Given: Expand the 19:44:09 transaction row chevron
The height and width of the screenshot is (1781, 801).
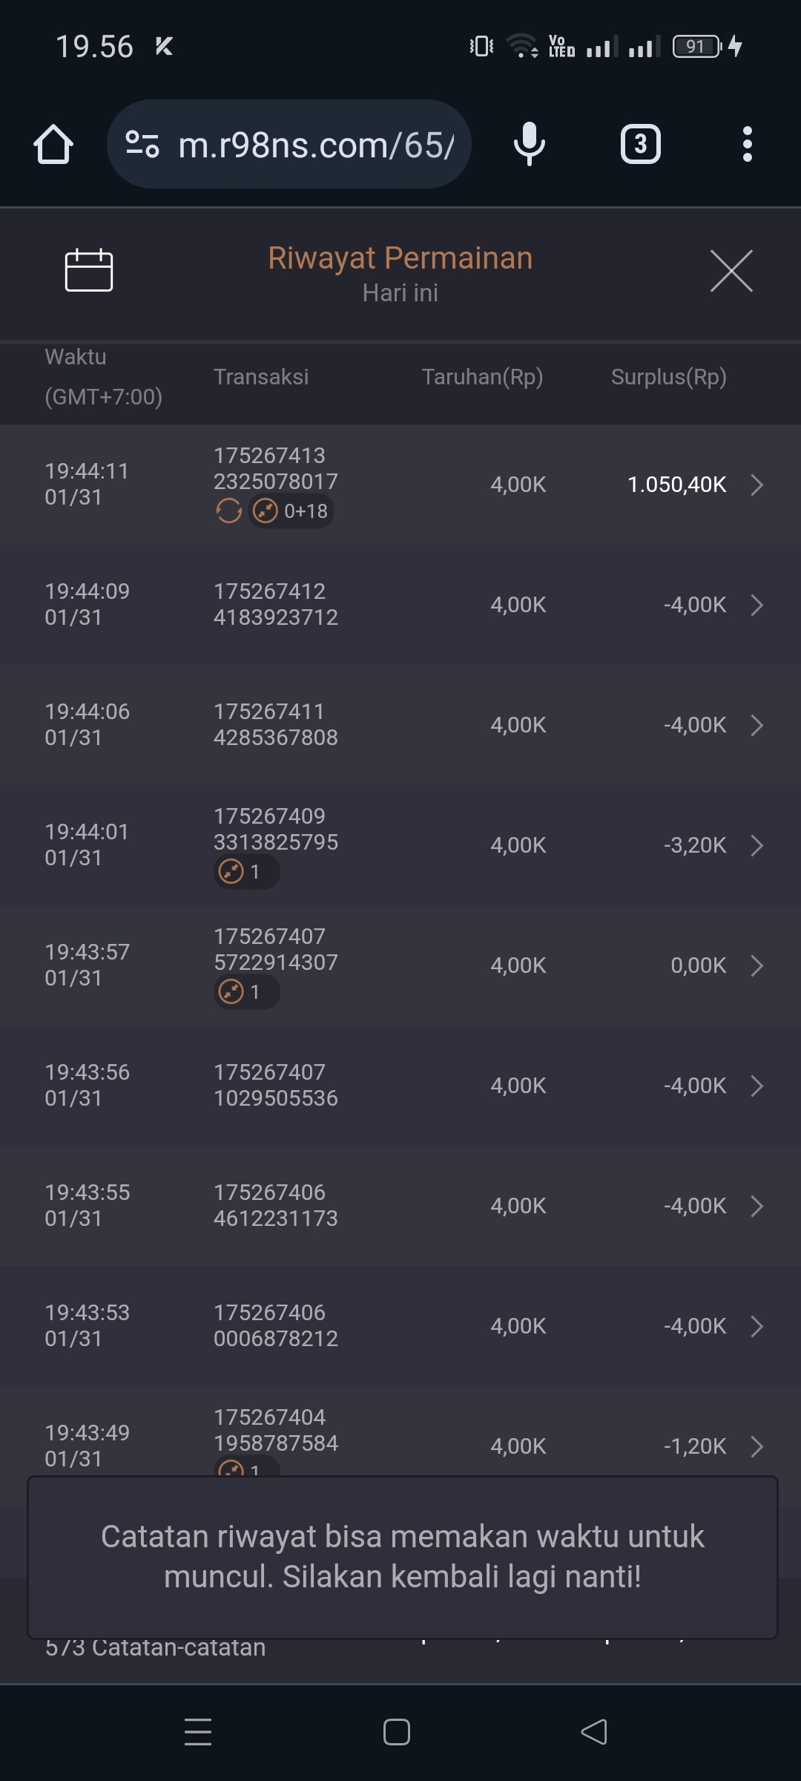Looking at the screenshot, I should pyautogui.click(x=756, y=605).
